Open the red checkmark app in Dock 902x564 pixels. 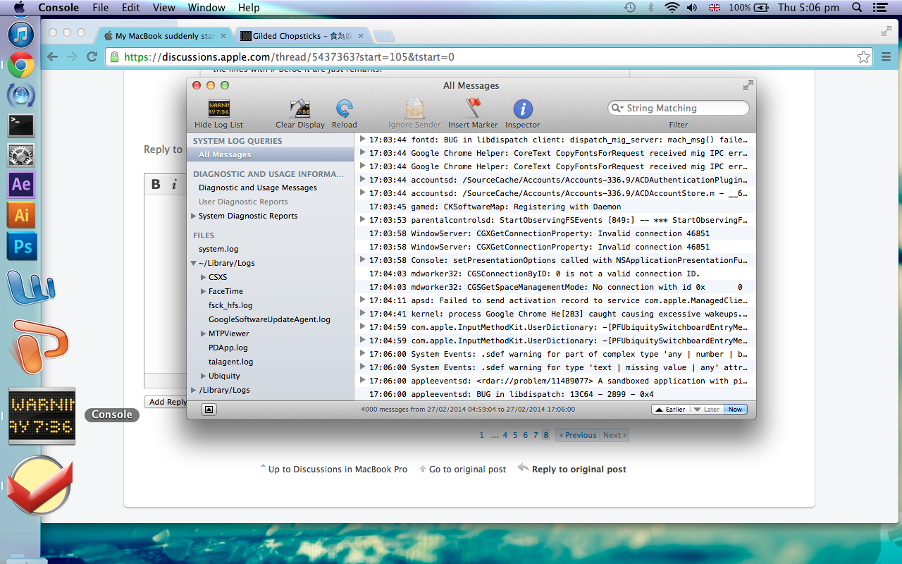[40, 486]
